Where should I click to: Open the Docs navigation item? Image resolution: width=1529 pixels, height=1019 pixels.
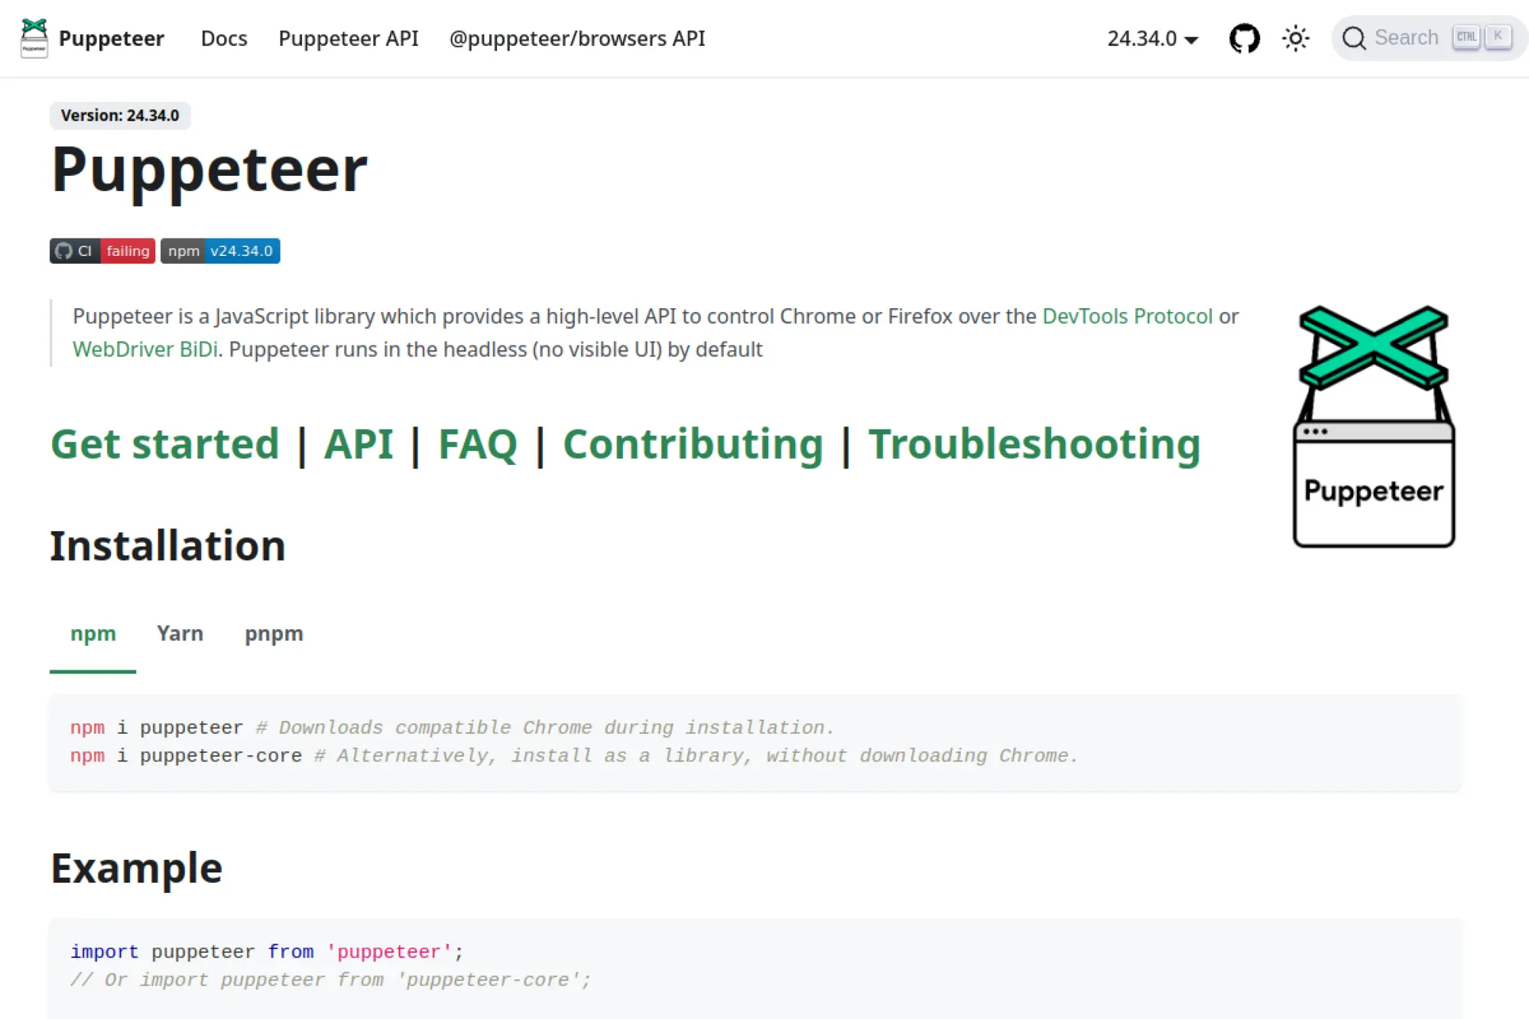223,38
